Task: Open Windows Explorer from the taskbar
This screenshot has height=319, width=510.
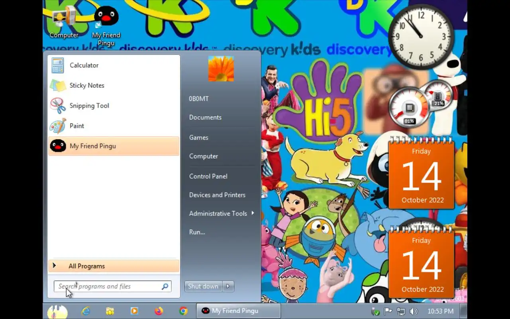Action: [x=110, y=311]
